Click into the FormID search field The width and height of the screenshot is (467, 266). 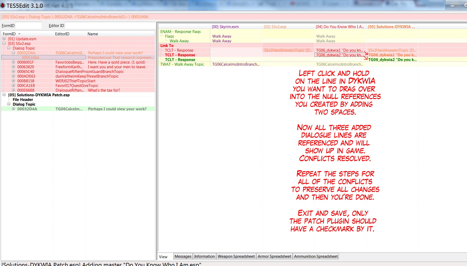pyautogui.click(x=29, y=25)
